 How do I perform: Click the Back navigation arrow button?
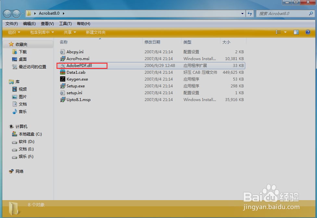tap(7, 14)
